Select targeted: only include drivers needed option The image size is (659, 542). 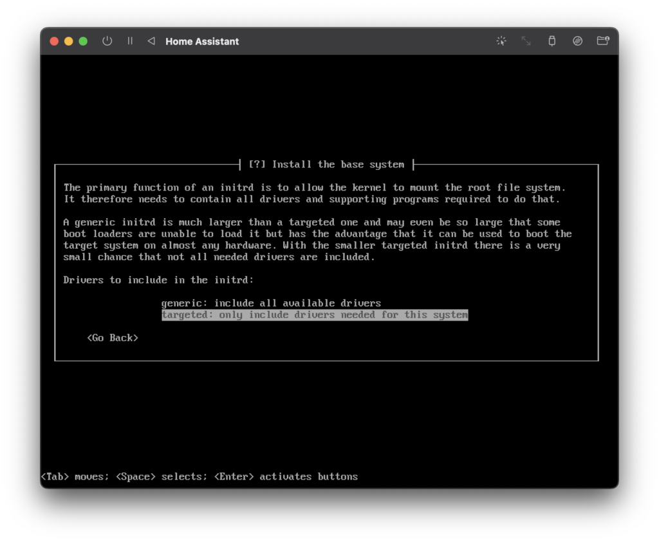point(315,315)
